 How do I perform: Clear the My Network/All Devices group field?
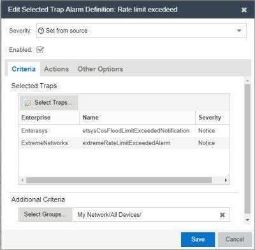pyautogui.click(x=222, y=215)
